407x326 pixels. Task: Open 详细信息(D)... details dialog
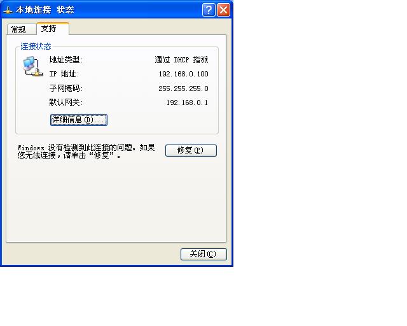[79, 120]
